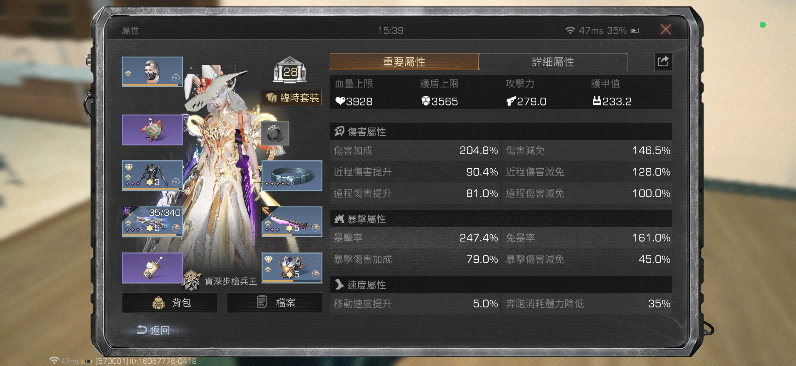Switch to the 重要屬性 tab

[404, 62]
